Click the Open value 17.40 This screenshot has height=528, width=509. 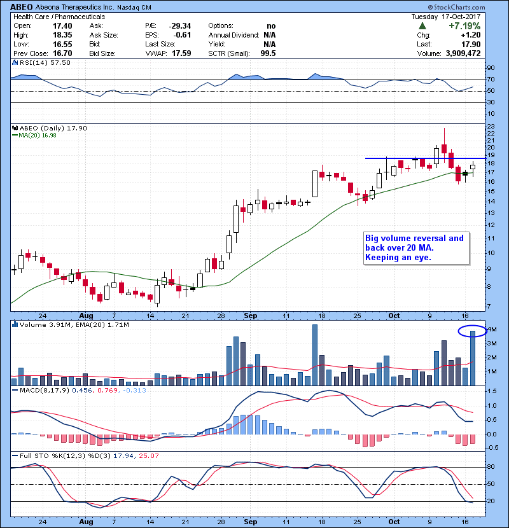click(x=62, y=26)
